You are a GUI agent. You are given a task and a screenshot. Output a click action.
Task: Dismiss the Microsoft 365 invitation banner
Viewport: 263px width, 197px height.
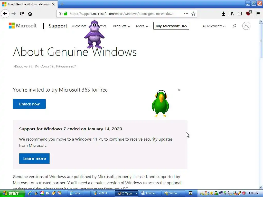(179, 90)
